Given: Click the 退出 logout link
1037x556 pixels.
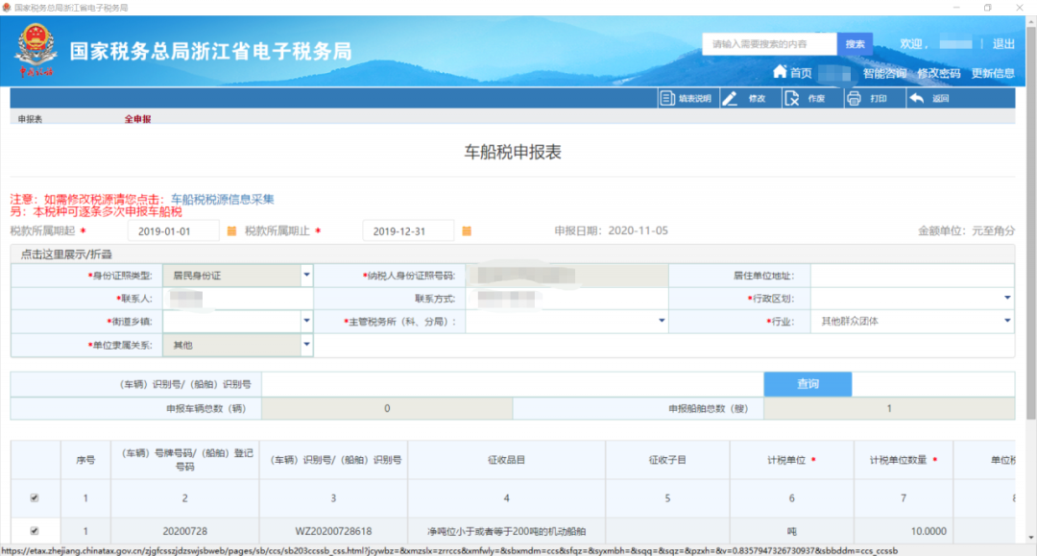Looking at the screenshot, I should (x=1003, y=43).
